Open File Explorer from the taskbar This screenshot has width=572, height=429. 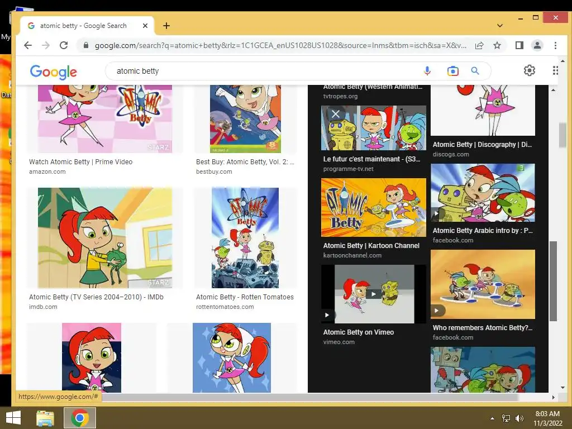coord(45,418)
